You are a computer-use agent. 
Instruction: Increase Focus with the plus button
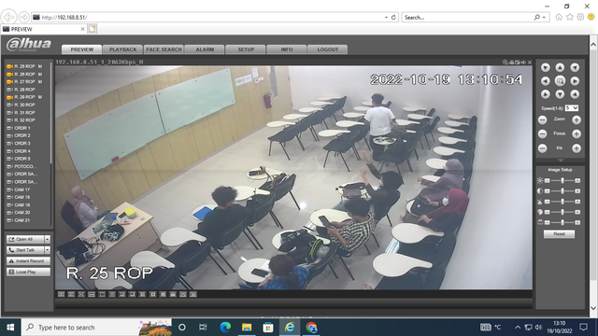(577, 133)
